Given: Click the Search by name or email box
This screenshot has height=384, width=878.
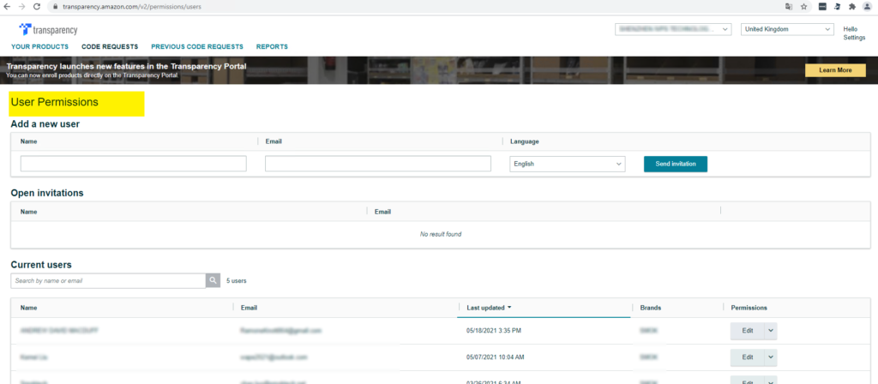Looking at the screenshot, I should 108,280.
